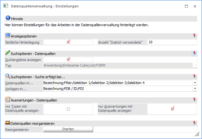Screen dimensions: 202x139
Task: Click the monitor icon beside Anzeigeoptionen
Action: pos(8,36)
